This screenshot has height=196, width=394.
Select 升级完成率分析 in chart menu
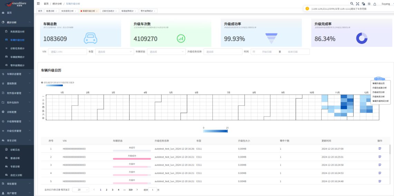[379, 87]
